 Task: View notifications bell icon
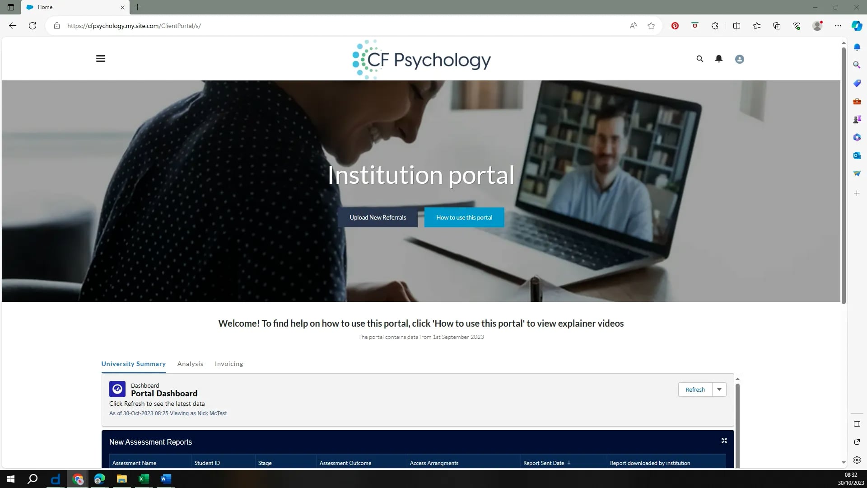[719, 58]
